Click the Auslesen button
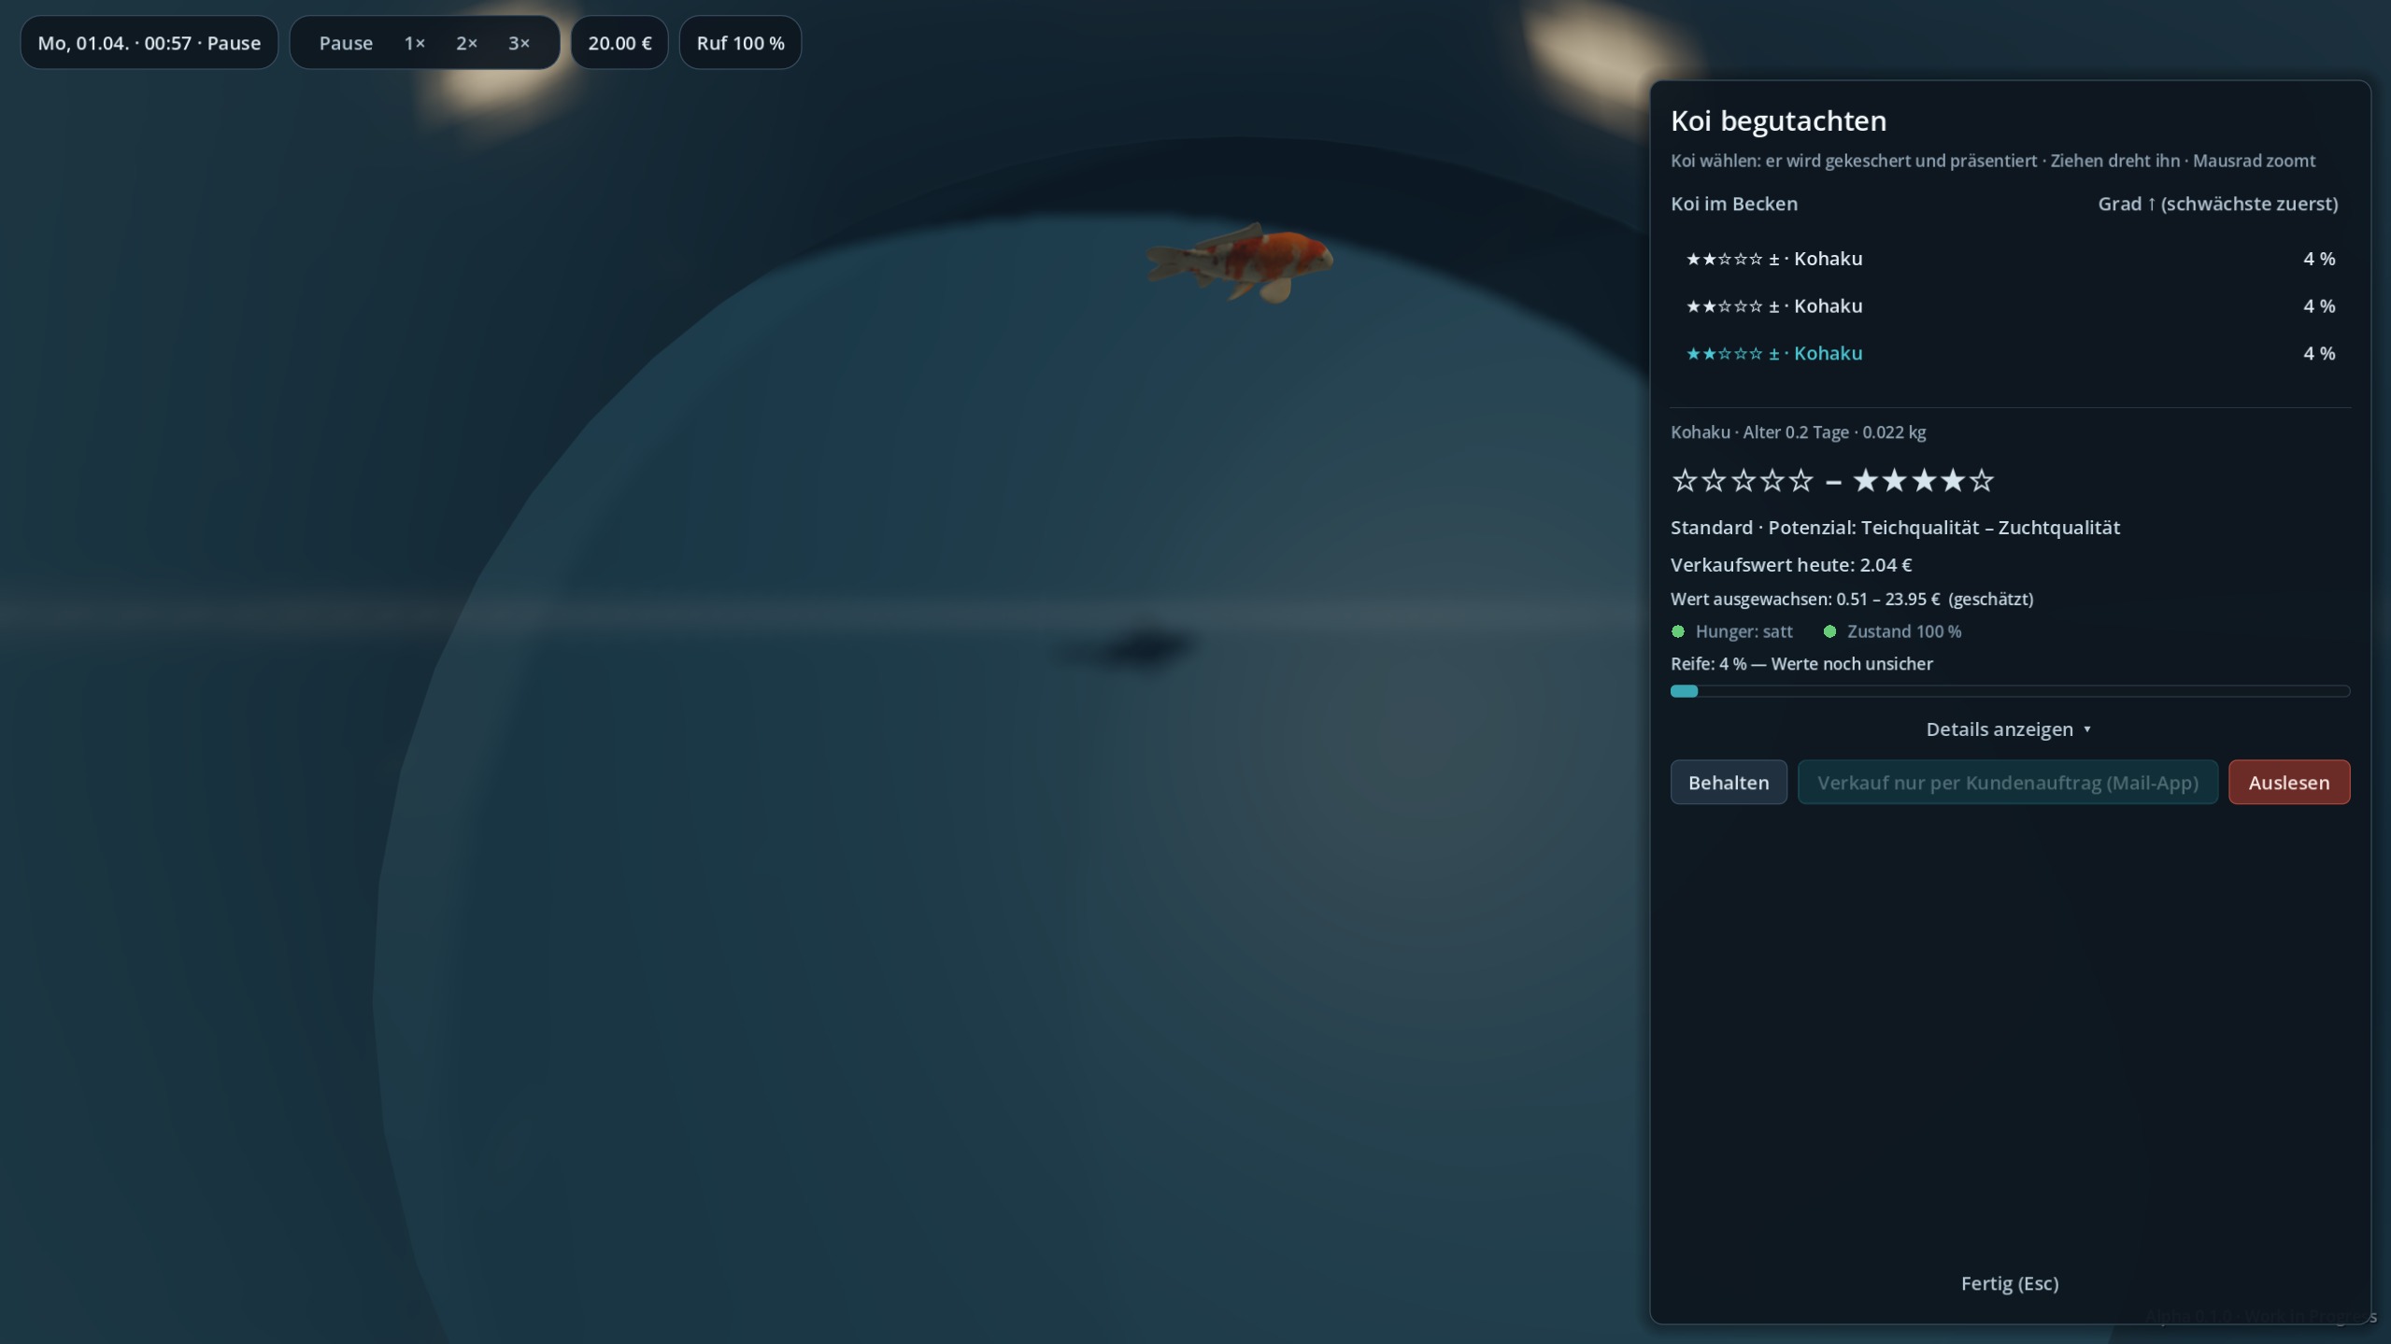 coord(2288,783)
